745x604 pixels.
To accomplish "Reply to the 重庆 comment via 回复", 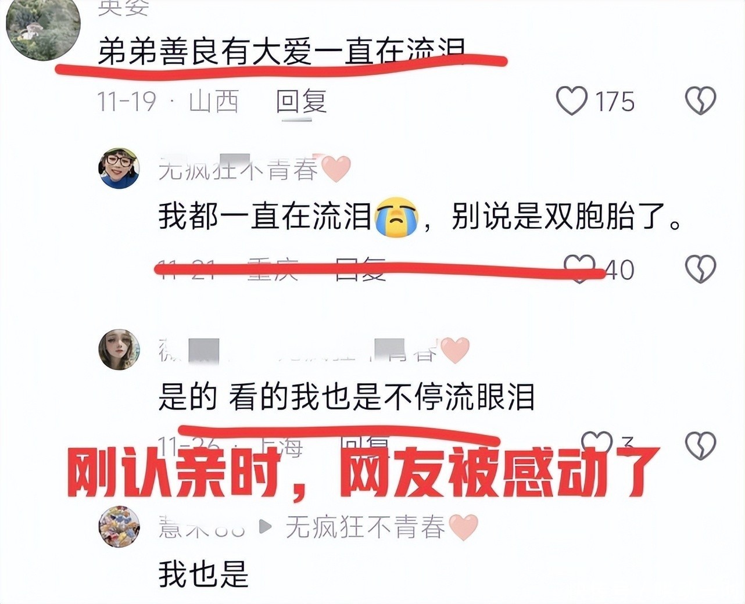I will click(x=360, y=269).
